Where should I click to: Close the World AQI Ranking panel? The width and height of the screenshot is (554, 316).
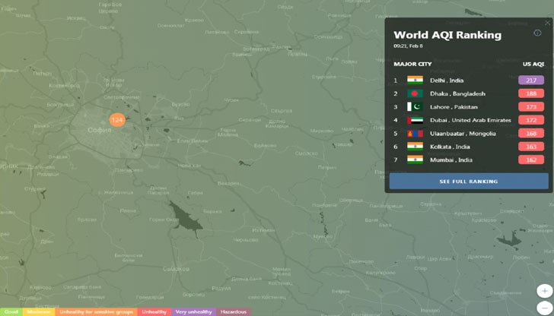click(547, 23)
